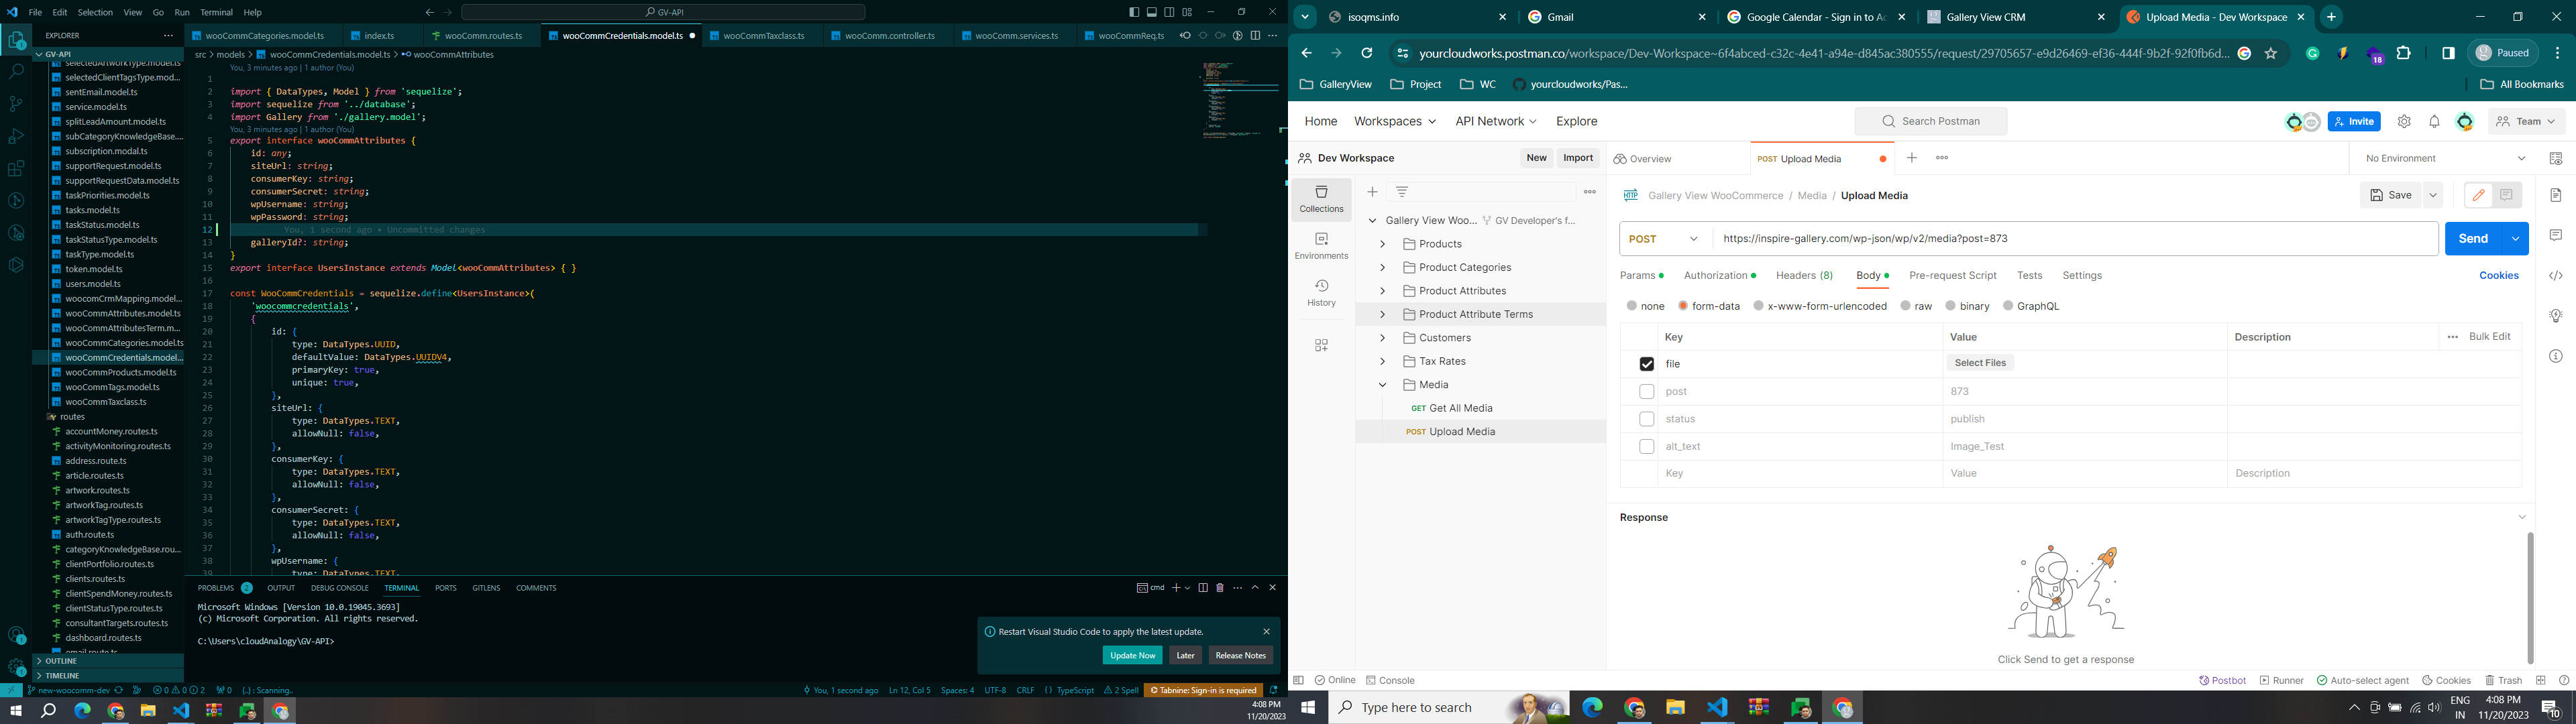Open the Terminal menu in VS Code

pyautogui.click(x=216, y=12)
